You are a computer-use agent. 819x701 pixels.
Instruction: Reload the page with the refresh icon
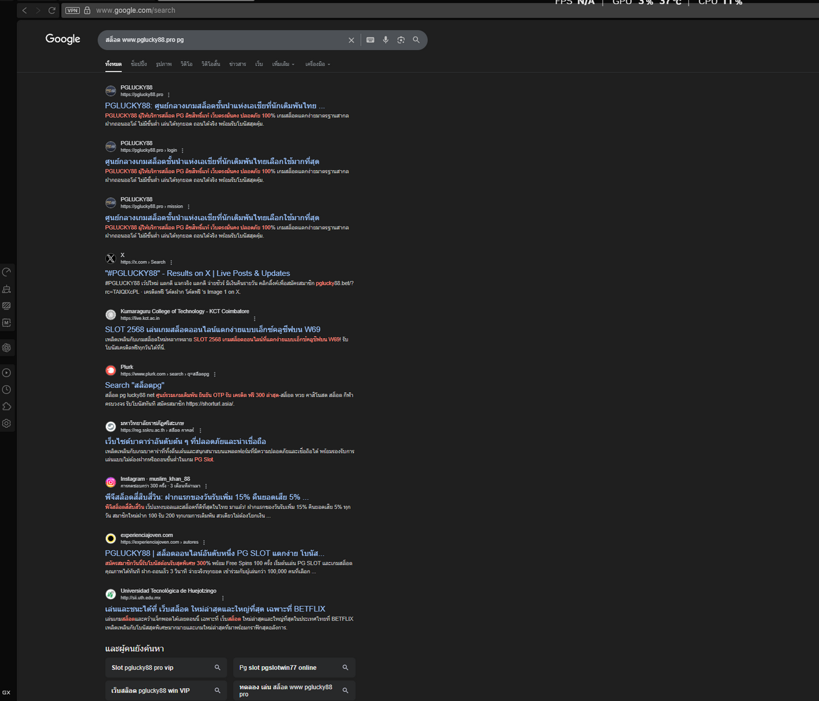pos(52,10)
